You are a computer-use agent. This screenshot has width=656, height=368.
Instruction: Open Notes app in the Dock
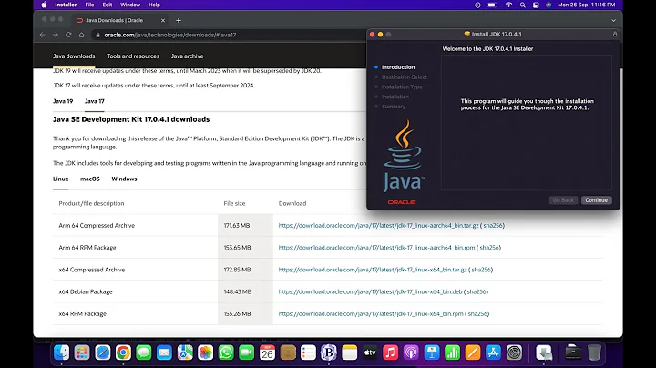pyautogui.click(x=349, y=353)
